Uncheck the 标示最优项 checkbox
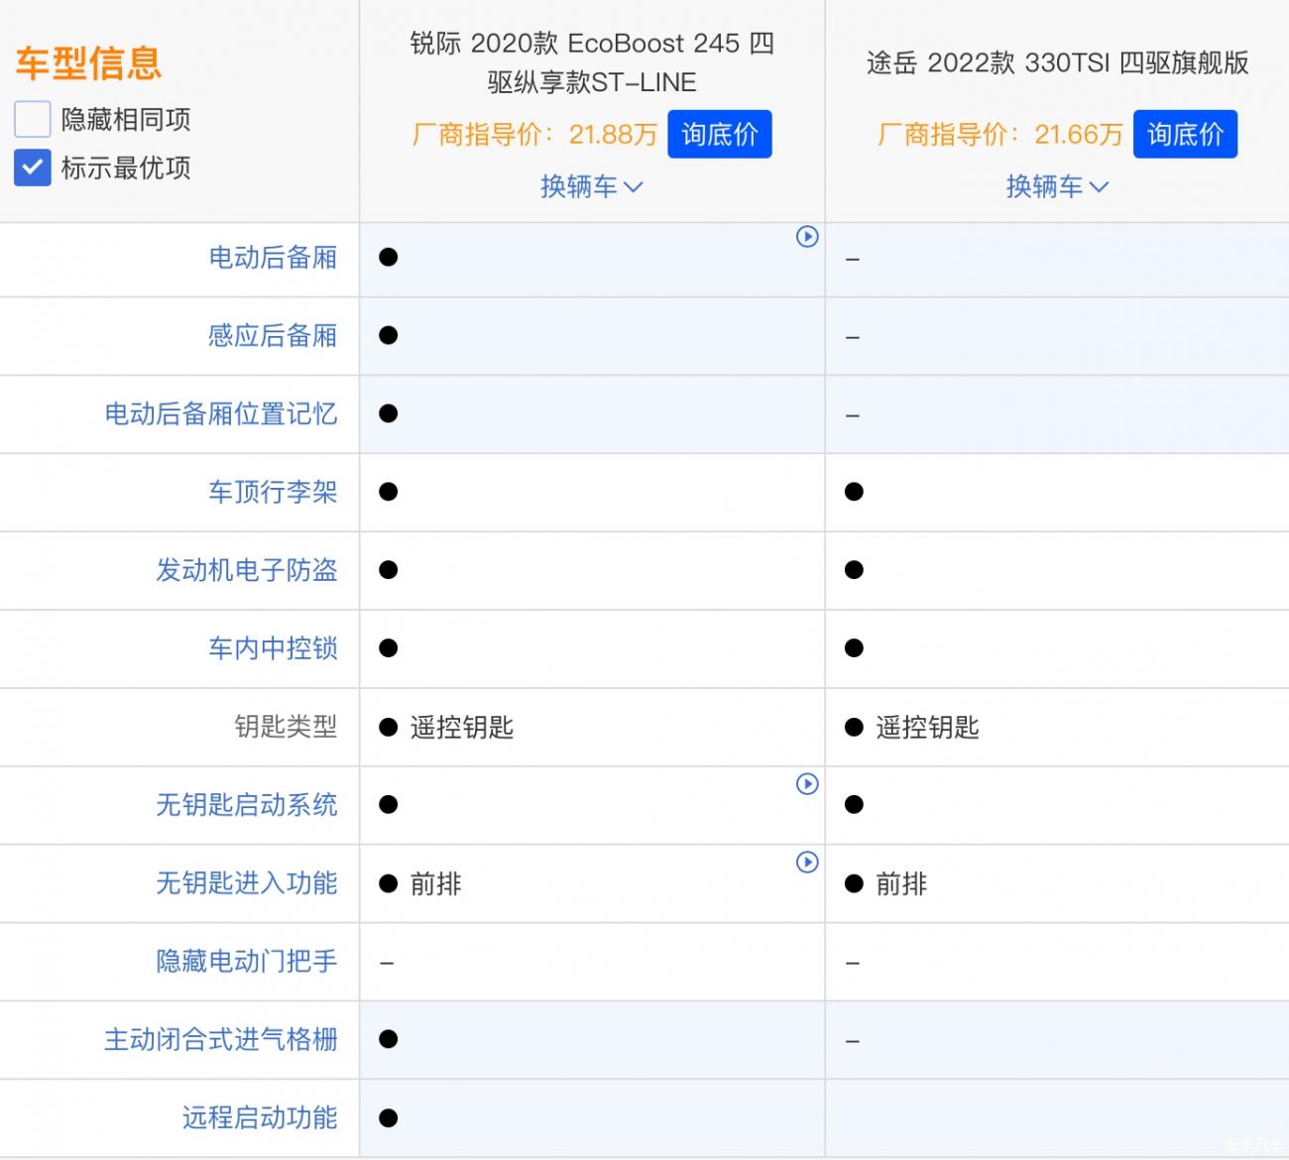1289x1160 pixels. pyautogui.click(x=32, y=168)
